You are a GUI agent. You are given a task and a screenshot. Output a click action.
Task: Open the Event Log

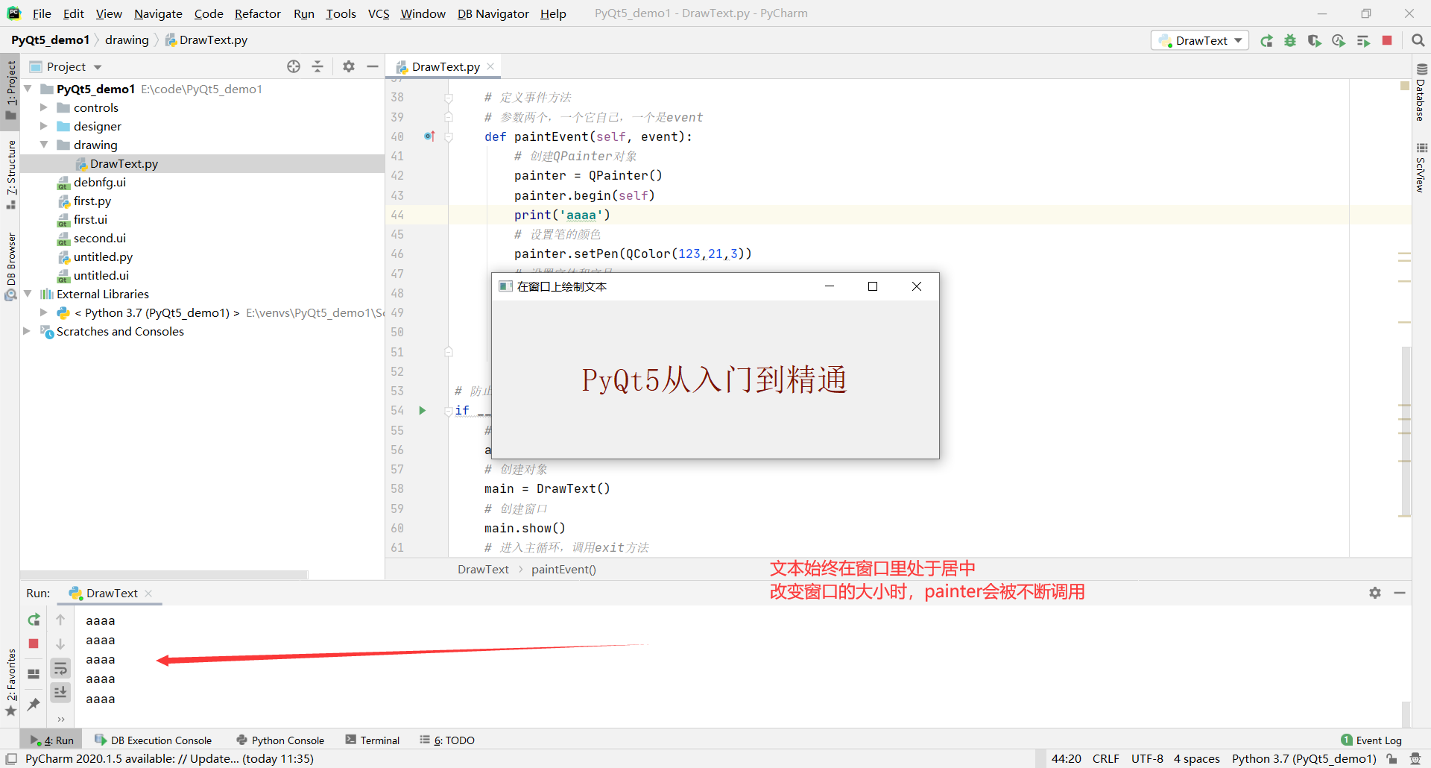[1371, 740]
